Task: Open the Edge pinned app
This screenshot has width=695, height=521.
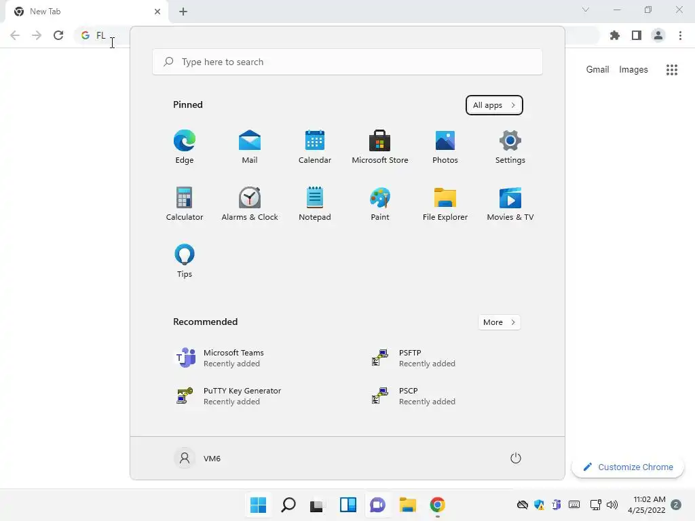Action: 185,147
